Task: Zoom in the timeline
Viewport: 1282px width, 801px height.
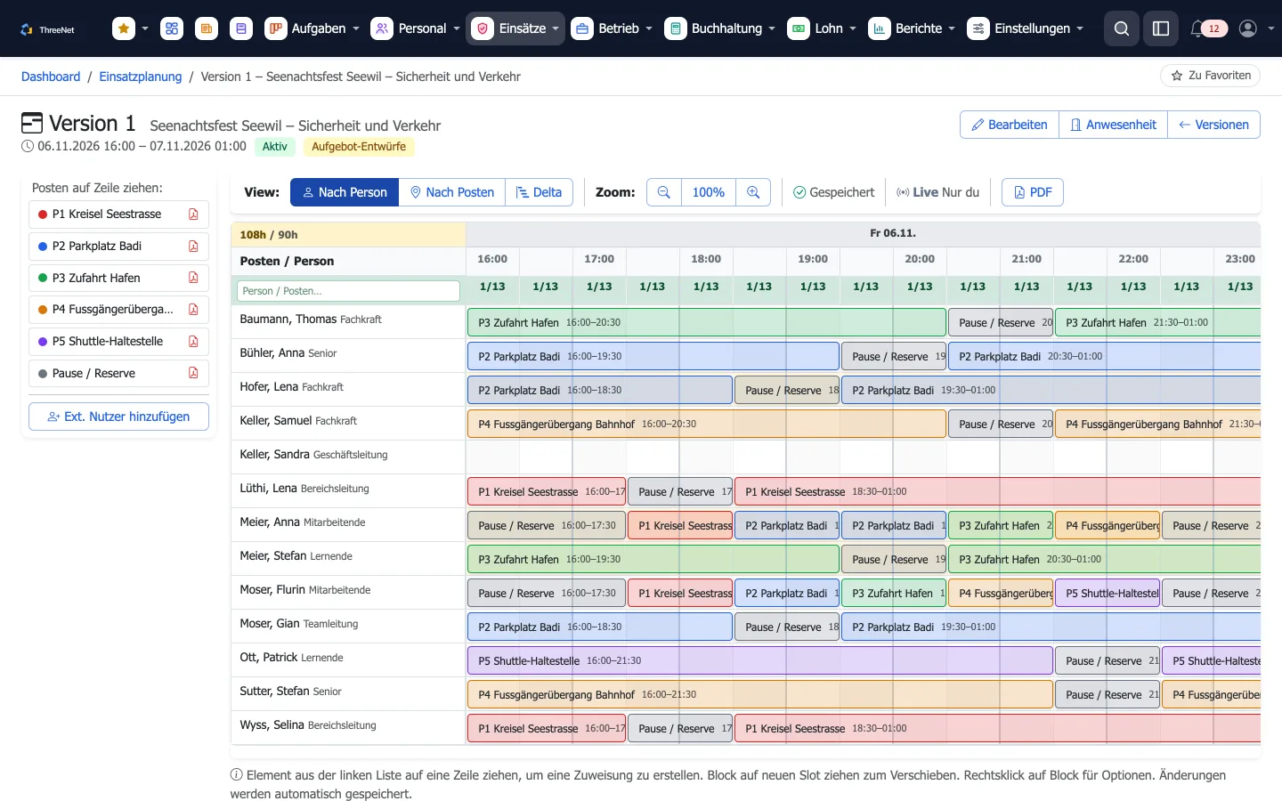Action: click(x=753, y=192)
